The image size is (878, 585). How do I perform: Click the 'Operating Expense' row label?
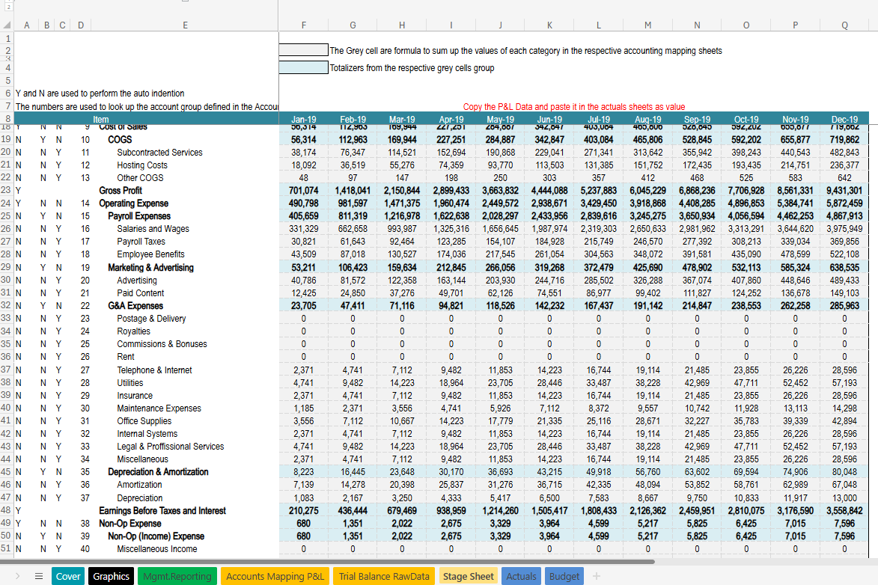pos(134,203)
